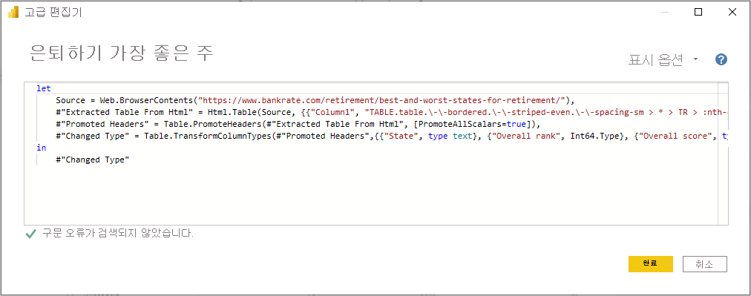Screen dimensions: 751x296
Task: Click the vertical scrollbar of the code editor
Action: (x=723, y=153)
